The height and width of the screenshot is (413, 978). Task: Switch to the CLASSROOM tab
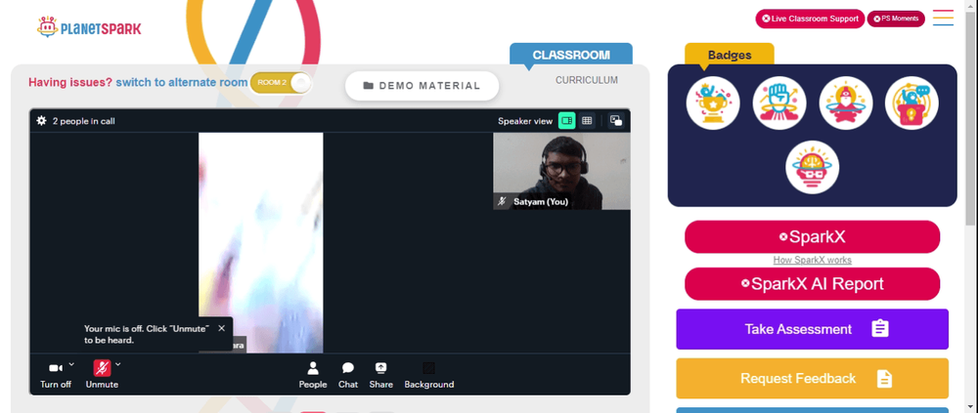coord(571,55)
